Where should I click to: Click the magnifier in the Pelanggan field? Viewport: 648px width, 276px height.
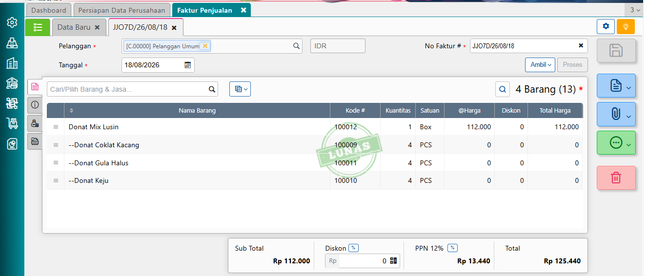(296, 46)
